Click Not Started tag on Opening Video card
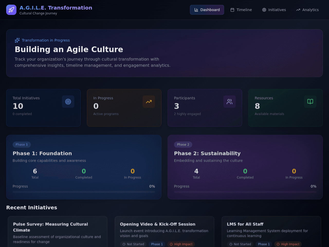 133,244
